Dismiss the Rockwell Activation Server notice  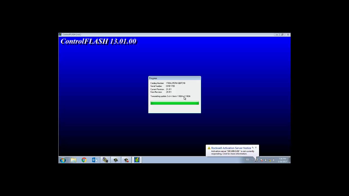coord(256,148)
